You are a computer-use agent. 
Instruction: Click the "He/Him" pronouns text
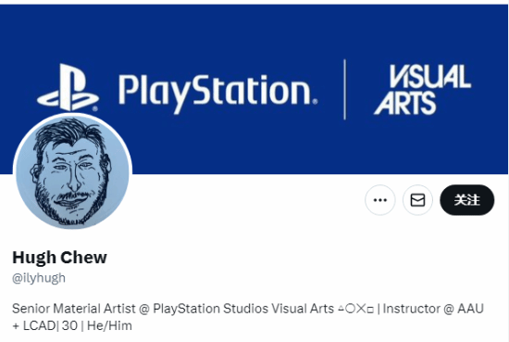tap(109, 325)
